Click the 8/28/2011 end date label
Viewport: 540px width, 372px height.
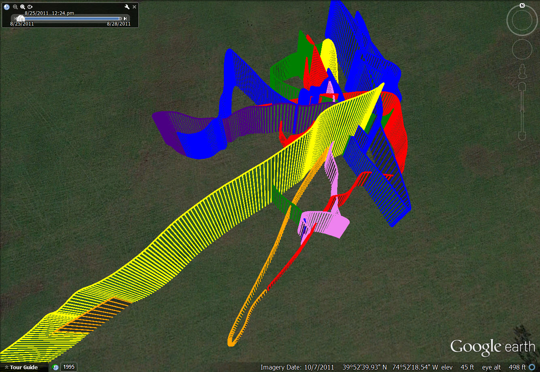pos(119,24)
